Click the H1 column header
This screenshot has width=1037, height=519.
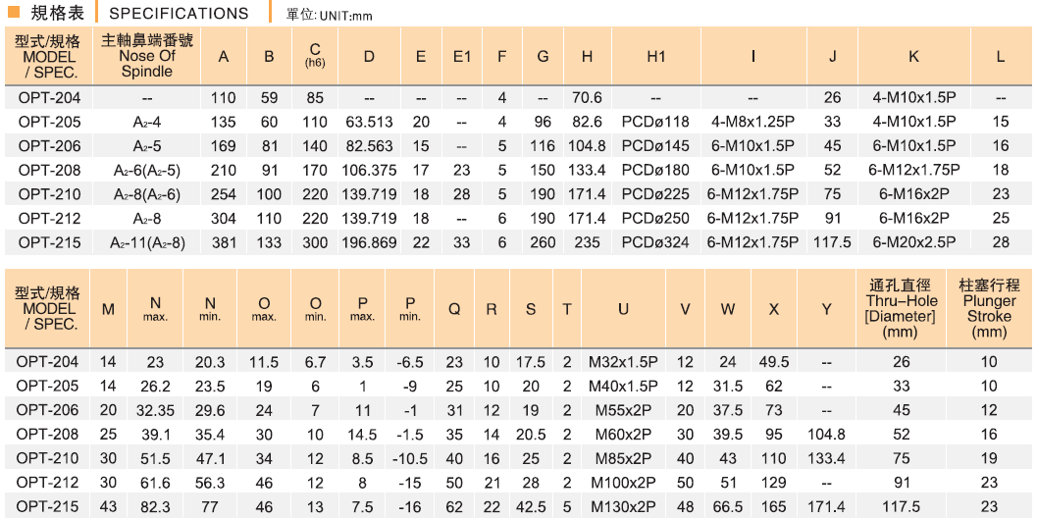(x=656, y=57)
